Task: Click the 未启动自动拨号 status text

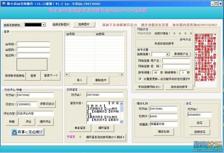Action: click(x=164, y=44)
